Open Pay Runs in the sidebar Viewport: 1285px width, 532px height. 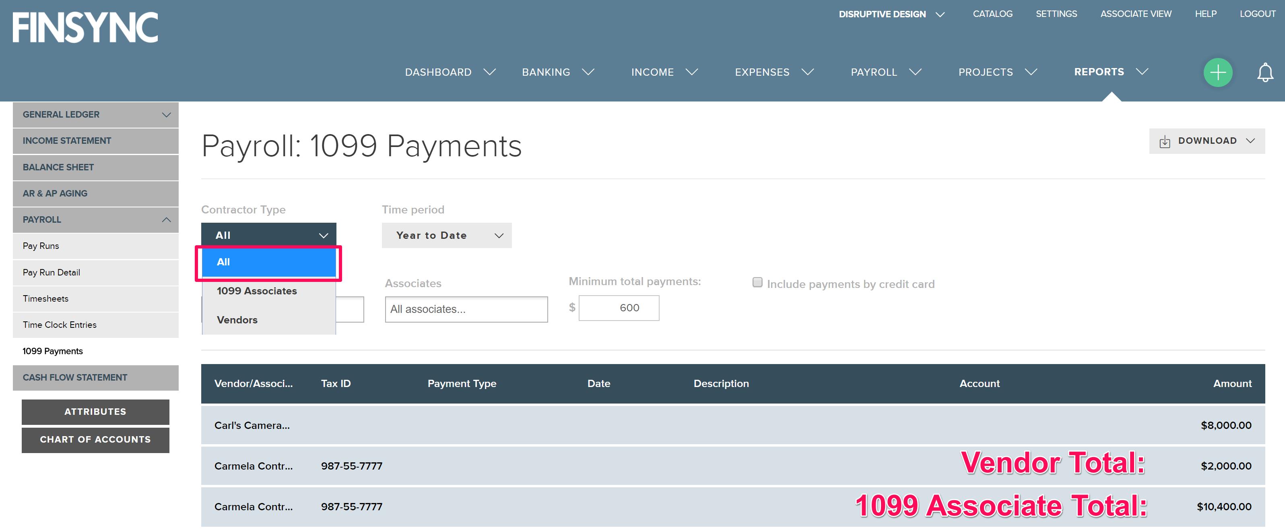pos(95,246)
